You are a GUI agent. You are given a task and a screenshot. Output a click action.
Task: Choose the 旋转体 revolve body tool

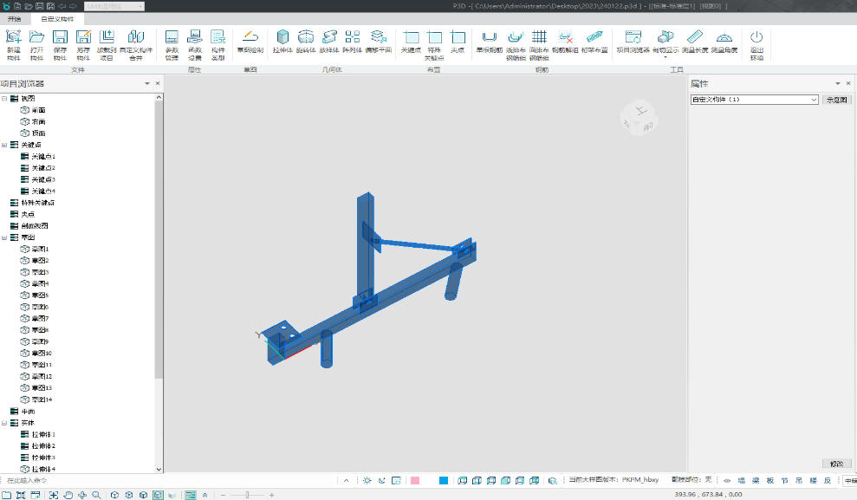pyautogui.click(x=306, y=42)
